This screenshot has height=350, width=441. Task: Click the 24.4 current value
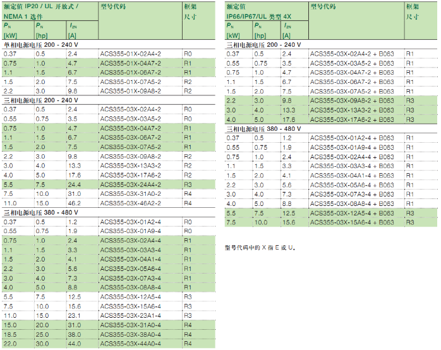click(x=75, y=184)
